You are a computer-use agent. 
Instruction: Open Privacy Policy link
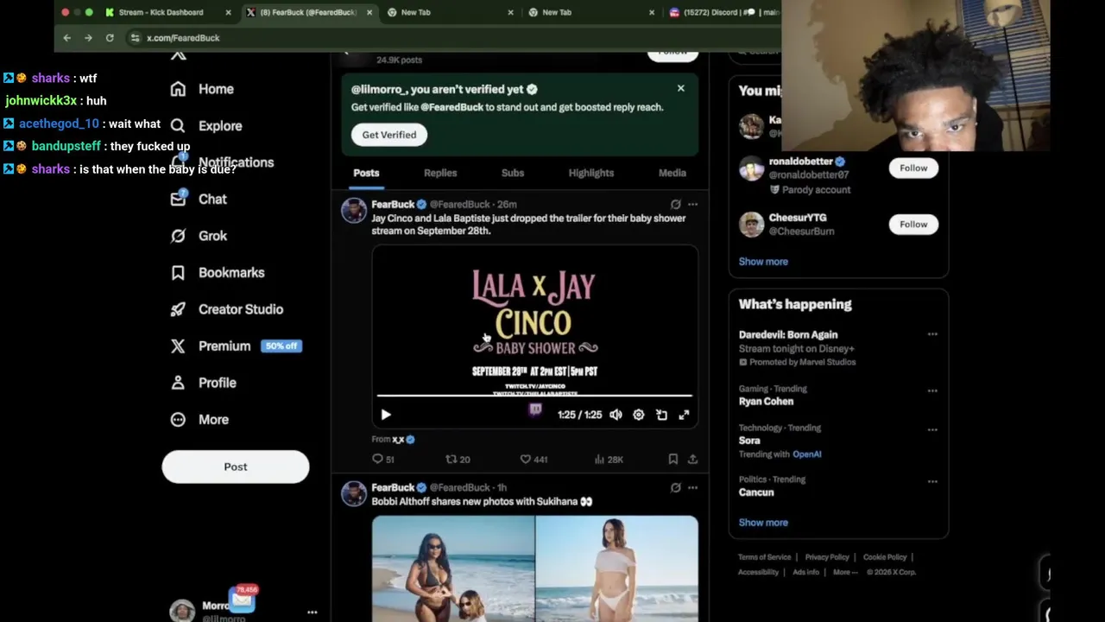(827, 557)
